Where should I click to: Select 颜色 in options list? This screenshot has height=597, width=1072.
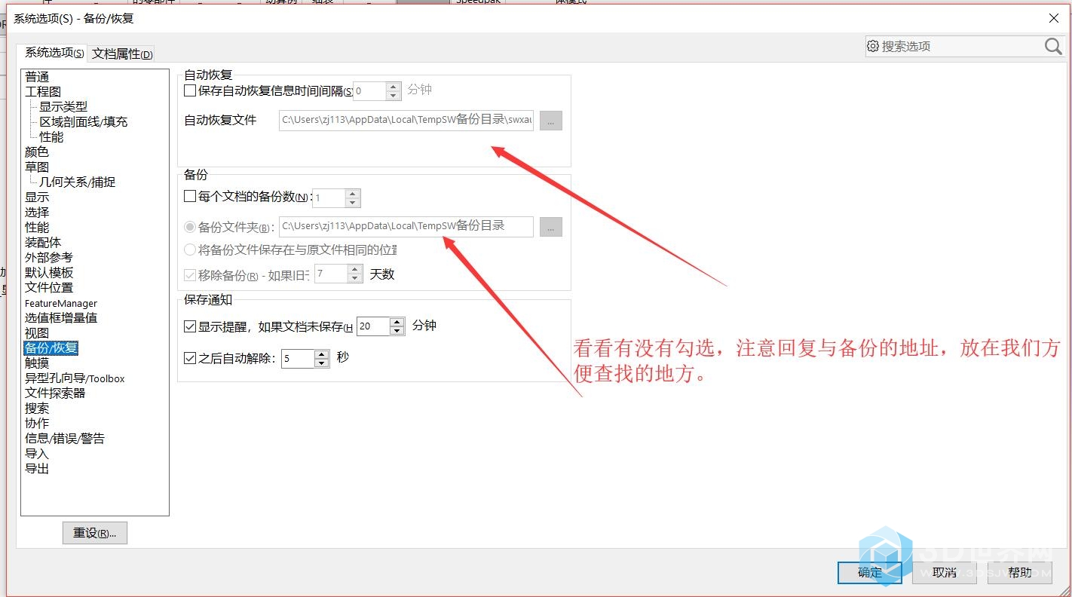tap(37, 152)
